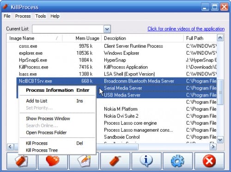
Task: Open the Help menu
Action: (x=55, y=16)
